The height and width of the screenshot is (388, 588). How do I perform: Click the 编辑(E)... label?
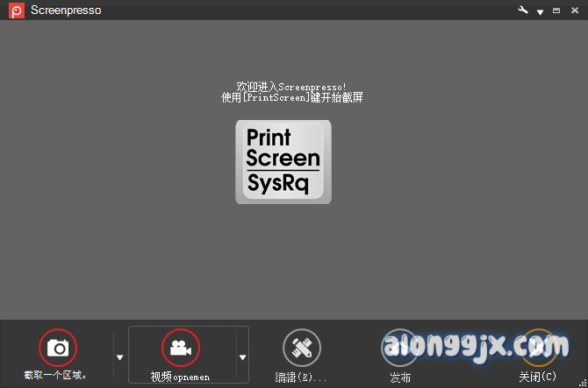click(301, 377)
